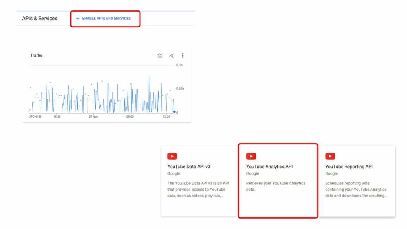
Task: Select the smoothed line toggle on Traffic chart
Action: tap(160, 55)
